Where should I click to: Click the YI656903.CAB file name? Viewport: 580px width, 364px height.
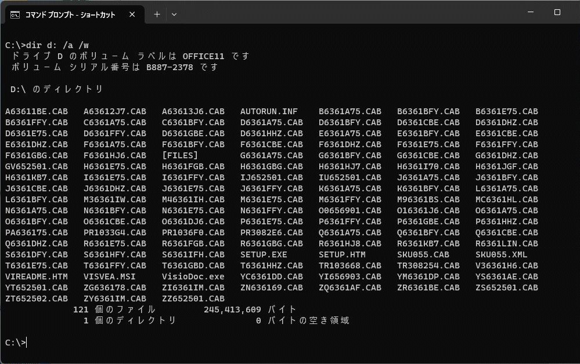coord(350,276)
